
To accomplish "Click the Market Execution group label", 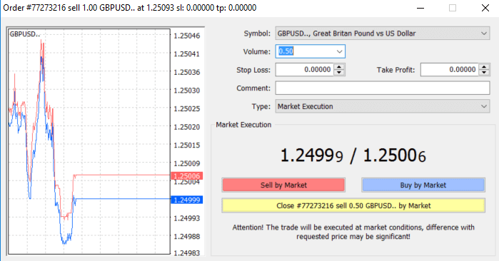I will pyautogui.click(x=243, y=125).
